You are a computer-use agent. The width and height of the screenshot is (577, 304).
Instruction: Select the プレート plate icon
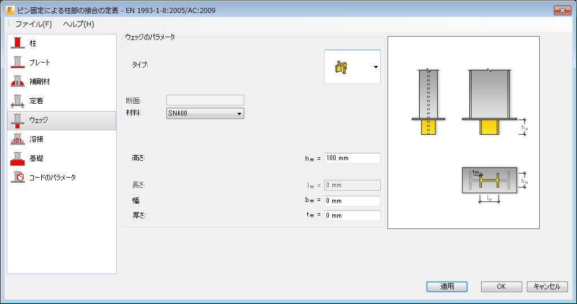point(17,62)
